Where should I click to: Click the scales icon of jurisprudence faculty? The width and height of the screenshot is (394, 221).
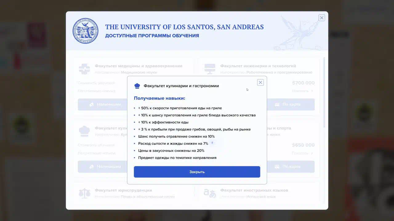[x=84, y=193]
